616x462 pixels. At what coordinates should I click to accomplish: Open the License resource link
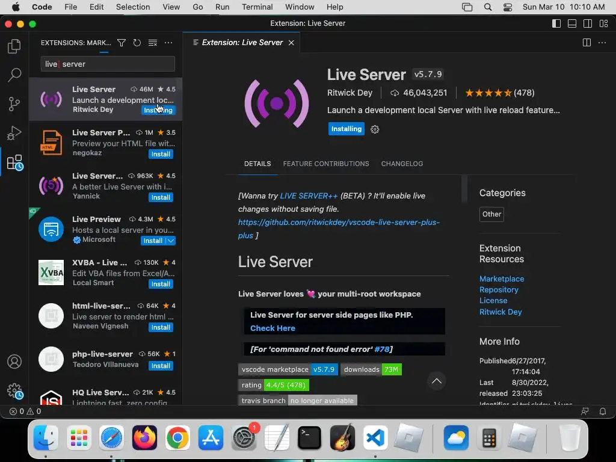493,301
